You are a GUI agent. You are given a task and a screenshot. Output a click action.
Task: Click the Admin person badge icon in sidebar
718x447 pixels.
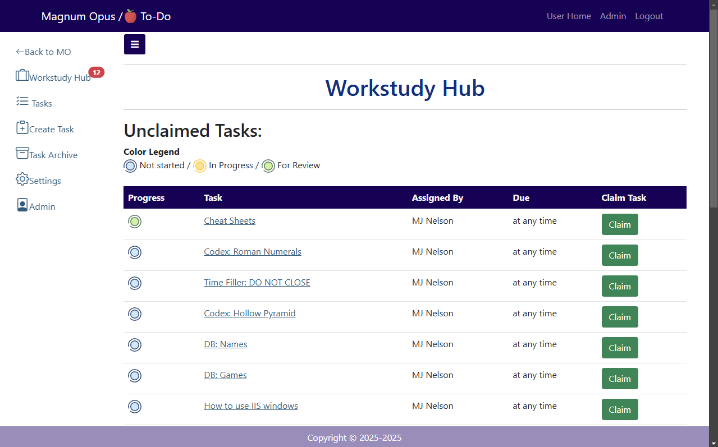coord(22,205)
